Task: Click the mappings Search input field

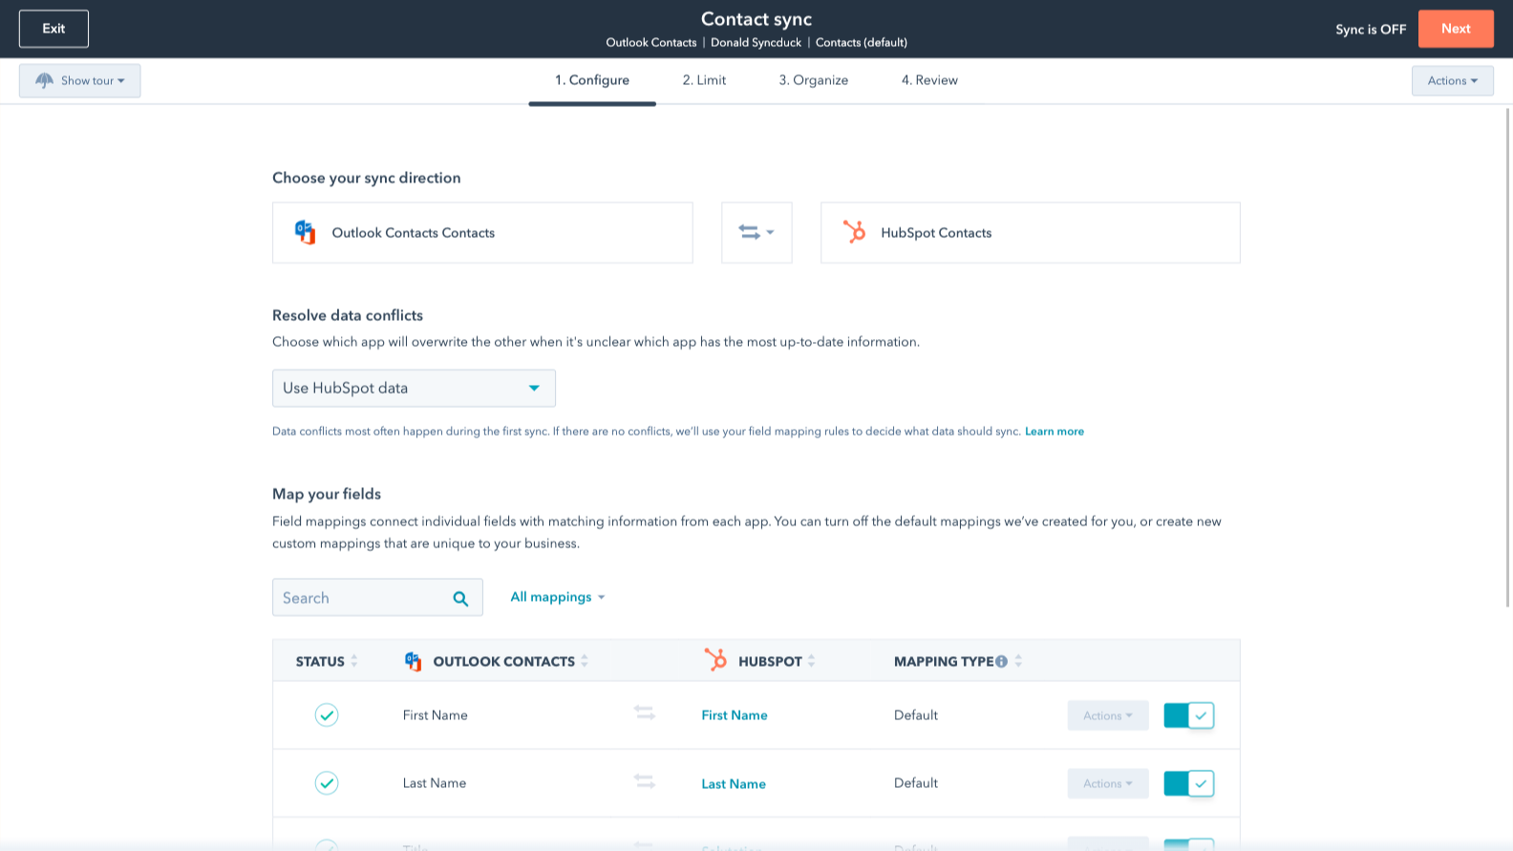Action: (x=361, y=598)
